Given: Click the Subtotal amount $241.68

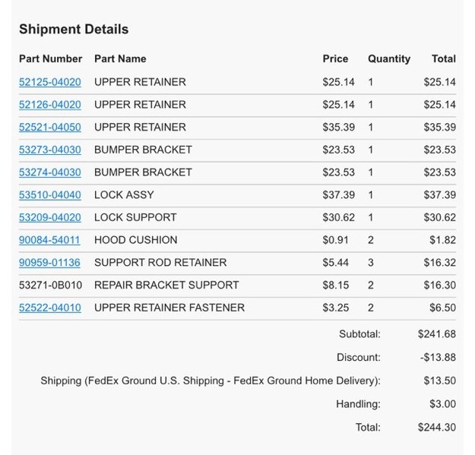Looking at the screenshot, I should (437, 334).
